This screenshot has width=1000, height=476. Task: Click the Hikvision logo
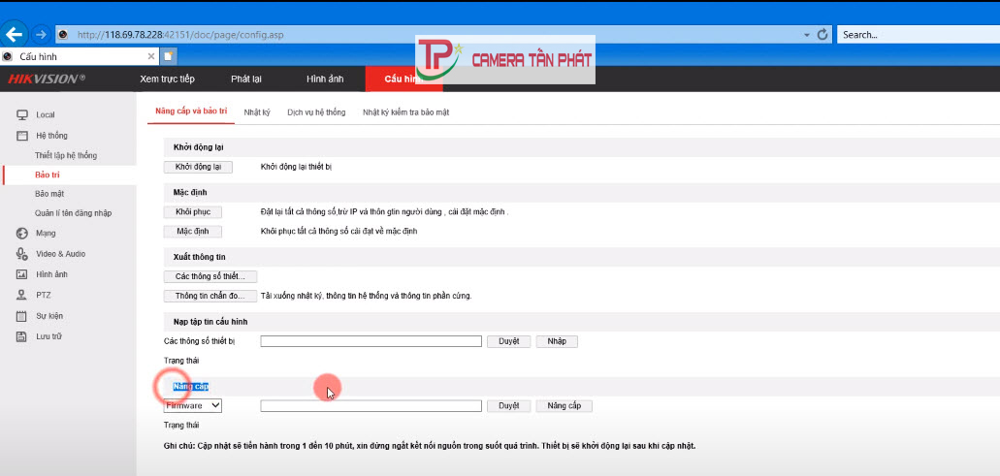click(x=46, y=79)
